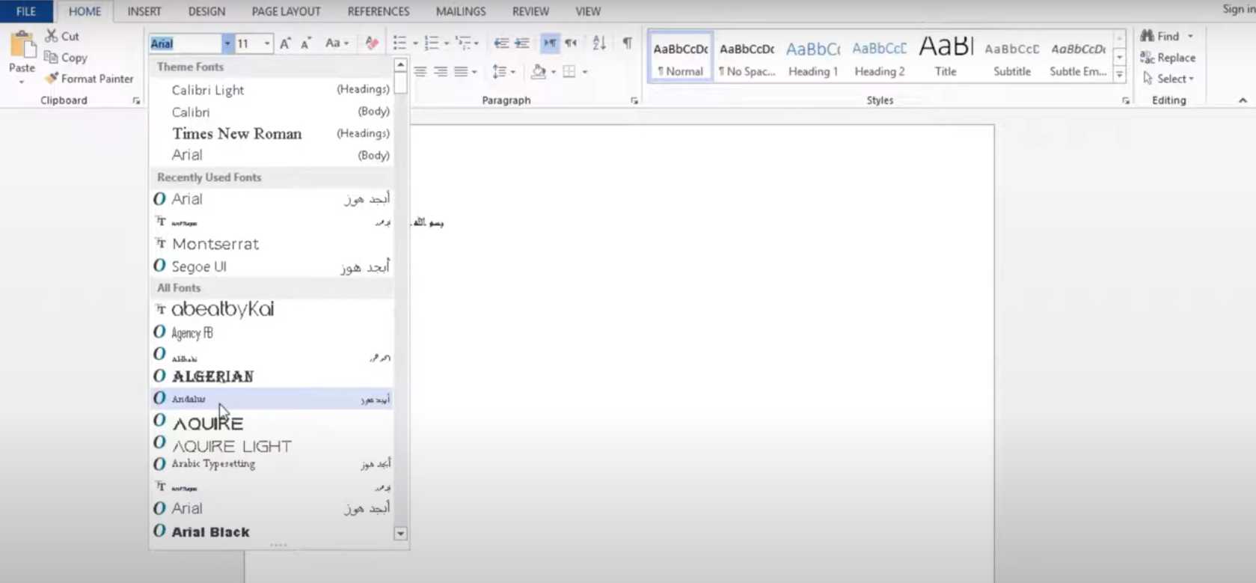
Task: Open the Select menu in Editing
Action: 1168,79
